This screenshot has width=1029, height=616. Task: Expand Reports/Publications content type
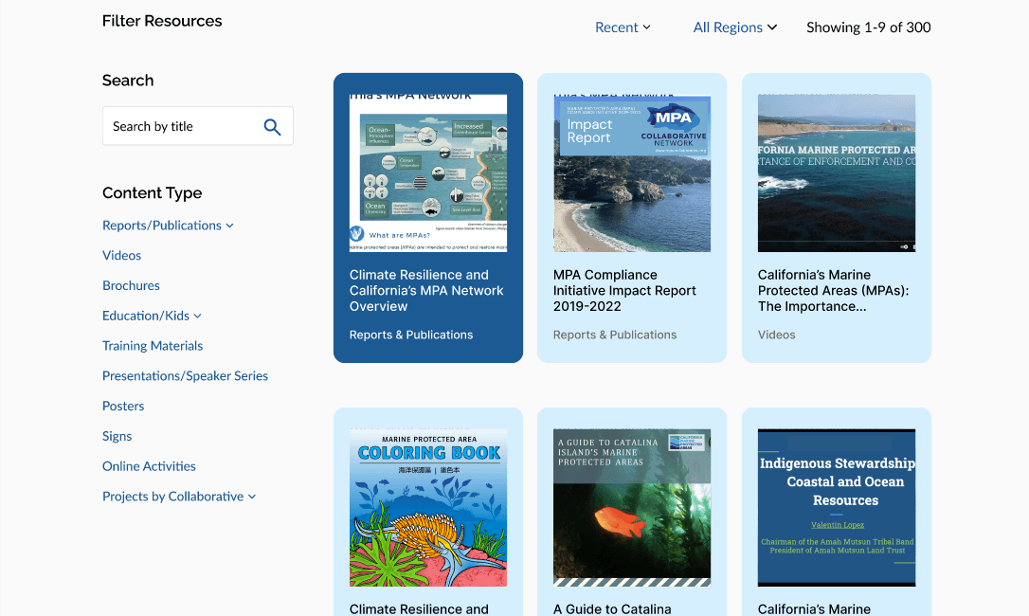click(168, 226)
